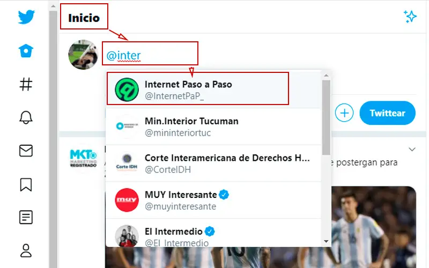
Task: Pick MUY Interesante from suggestions
Action: pyautogui.click(x=213, y=200)
